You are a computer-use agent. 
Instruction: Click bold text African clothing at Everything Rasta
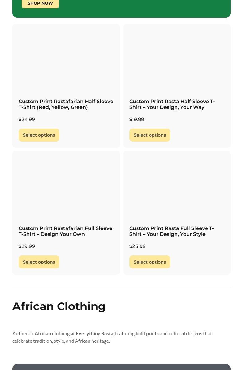tap(74, 333)
